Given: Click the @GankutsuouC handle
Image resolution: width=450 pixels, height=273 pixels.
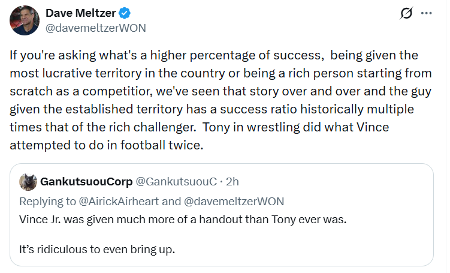Looking at the screenshot, I should 168,181.
